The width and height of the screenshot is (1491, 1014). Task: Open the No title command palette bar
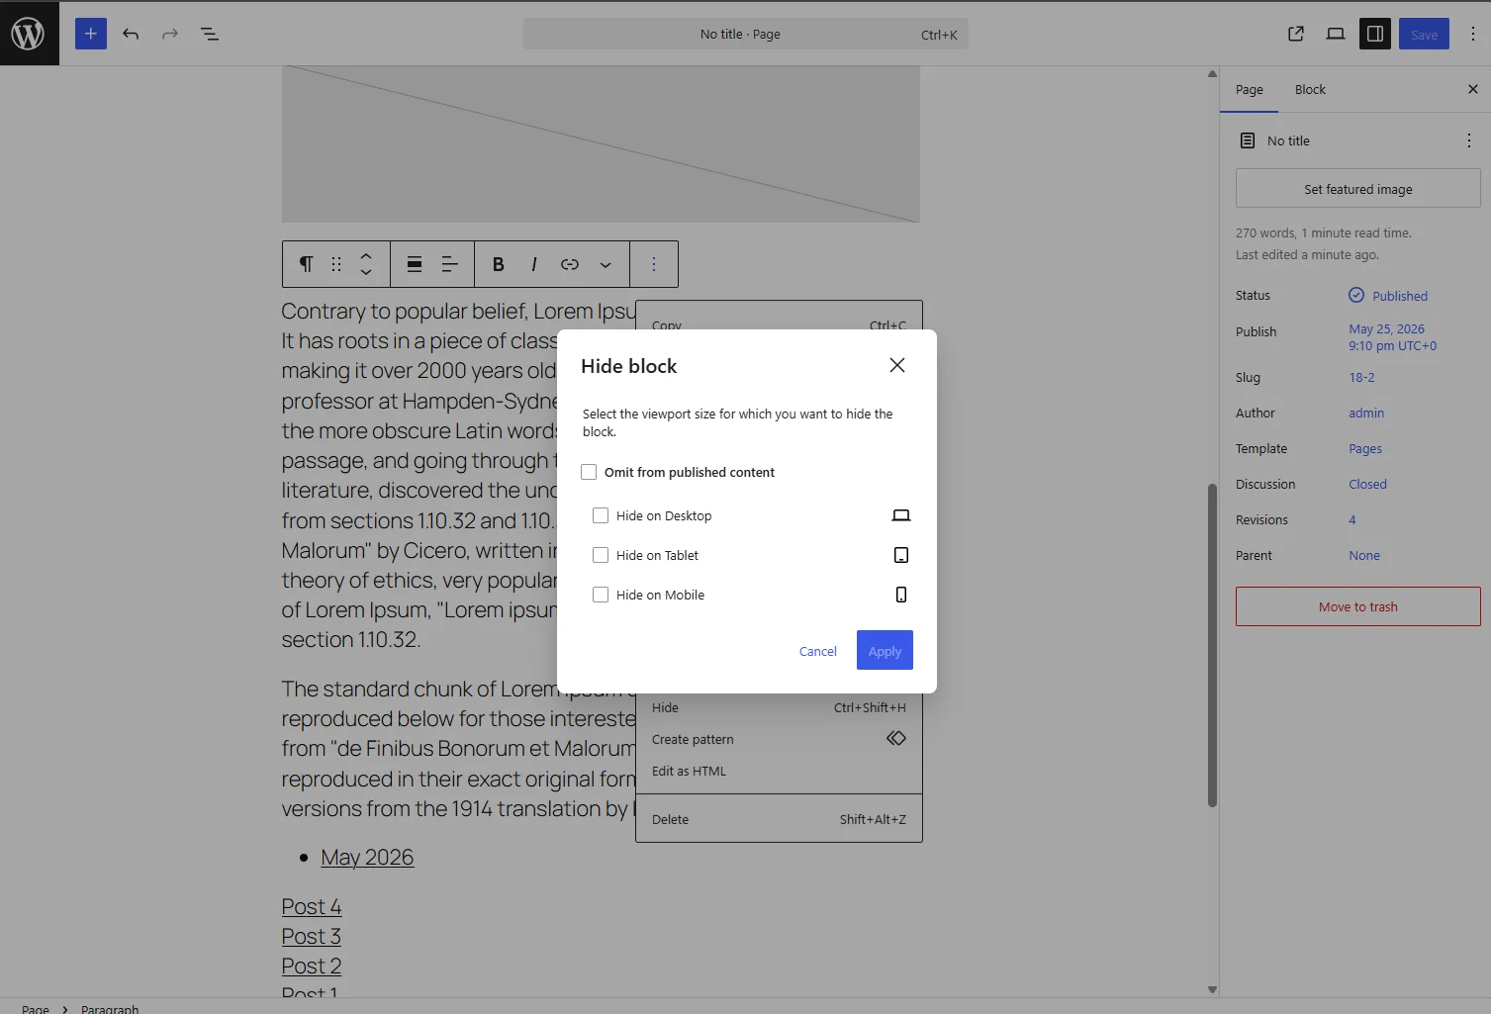coord(746,34)
